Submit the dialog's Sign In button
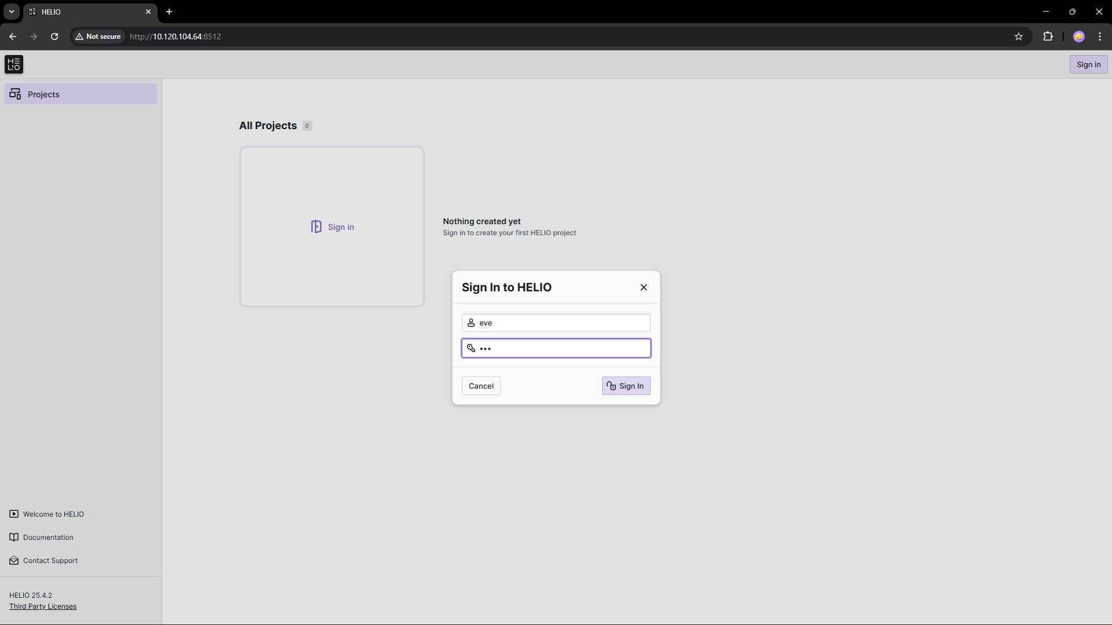1112x625 pixels. tap(626, 386)
